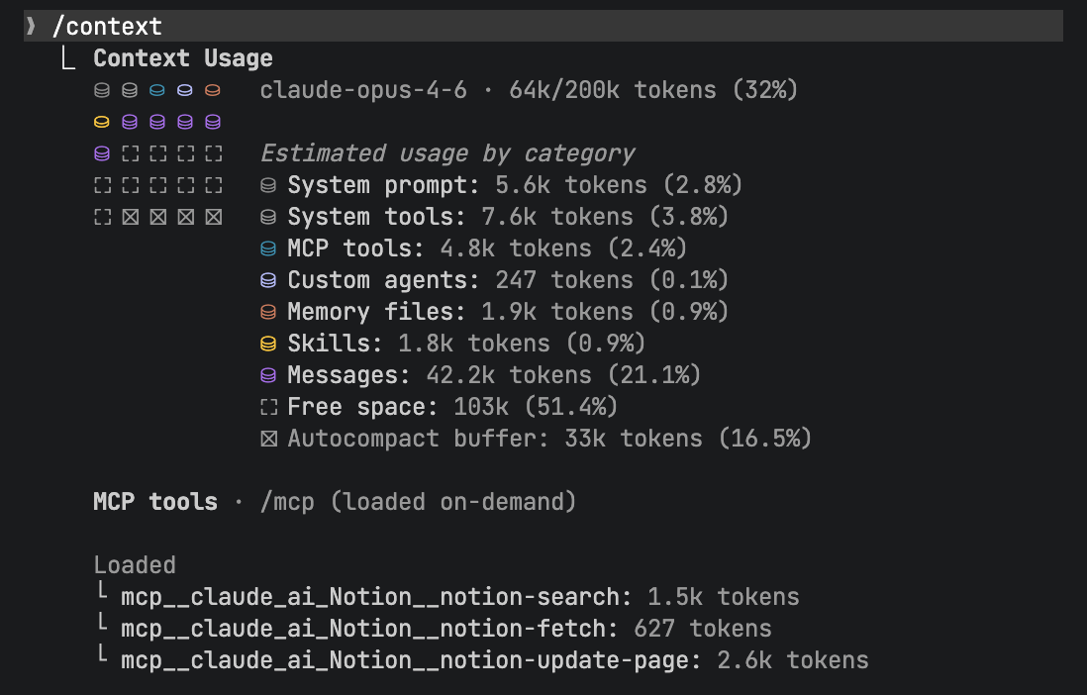Select the blue MCP tools cylinder icon

point(267,248)
